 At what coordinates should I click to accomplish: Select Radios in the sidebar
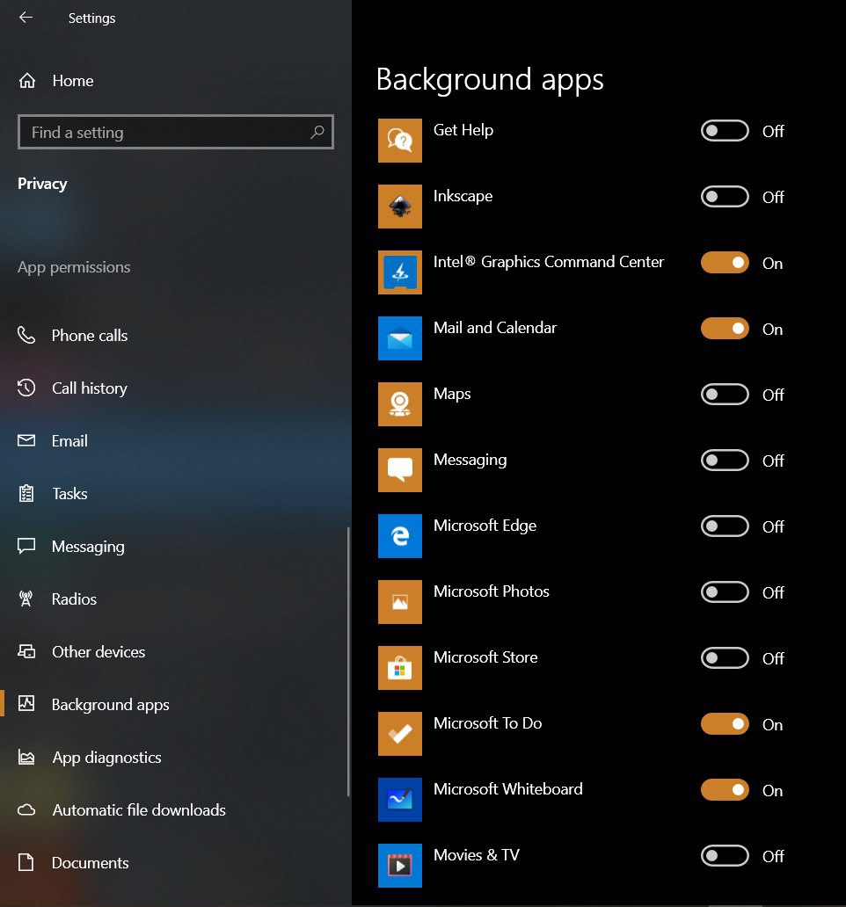tap(74, 599)
